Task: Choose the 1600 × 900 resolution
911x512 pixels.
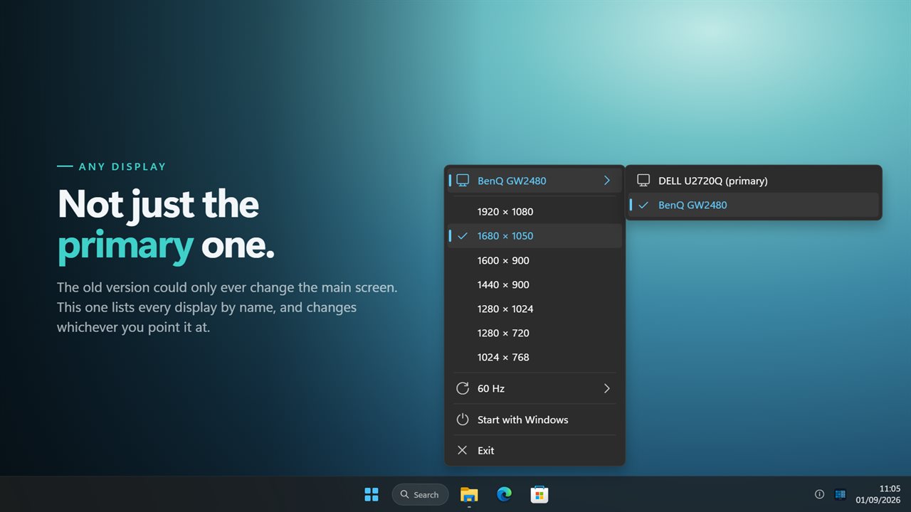Action: pos(535,260)
